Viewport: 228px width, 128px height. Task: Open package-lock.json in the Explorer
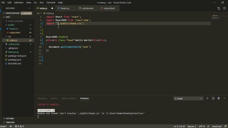coord(17,56)
